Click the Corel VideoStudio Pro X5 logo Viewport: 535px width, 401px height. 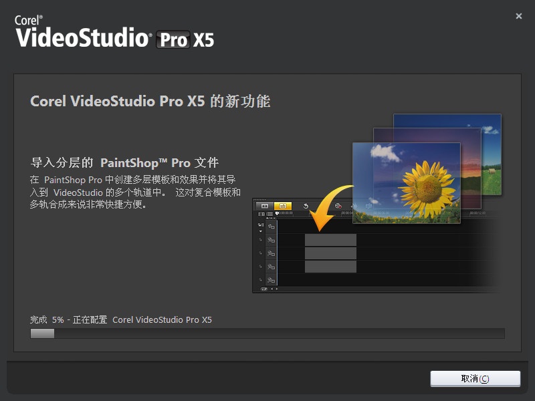click(x=114, y=32)
